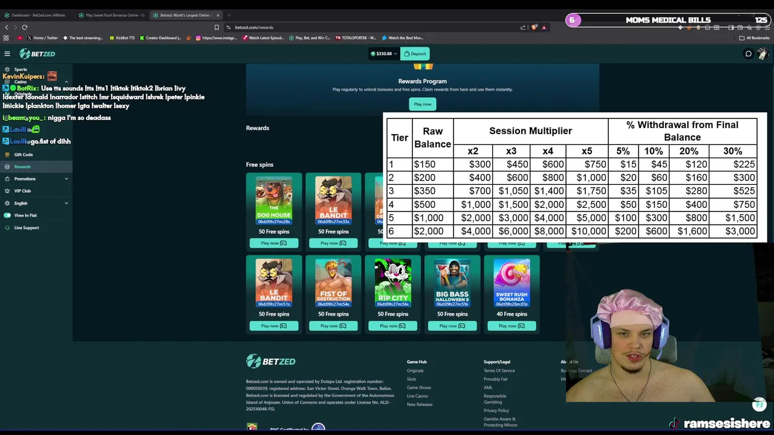The image size is (774, 435).
Task: Open the Terms Of Service footer link
Action: (499, 370)
